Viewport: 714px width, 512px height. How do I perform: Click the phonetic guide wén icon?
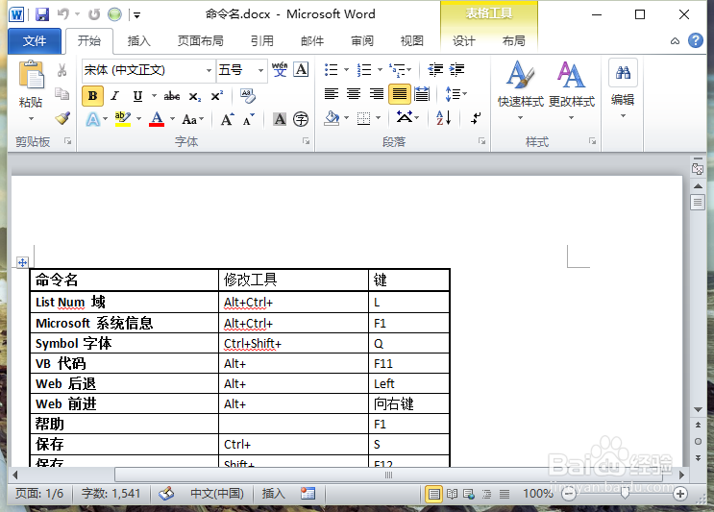point(279,69)
